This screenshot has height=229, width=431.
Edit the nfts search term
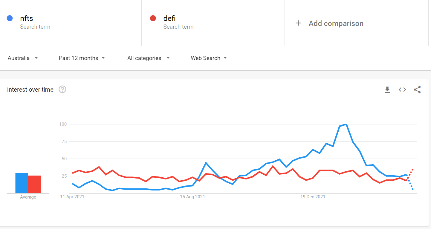point(27,19)
